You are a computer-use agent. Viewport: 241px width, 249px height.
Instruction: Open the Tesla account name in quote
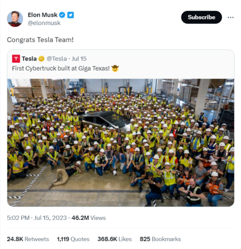(29, 58)
